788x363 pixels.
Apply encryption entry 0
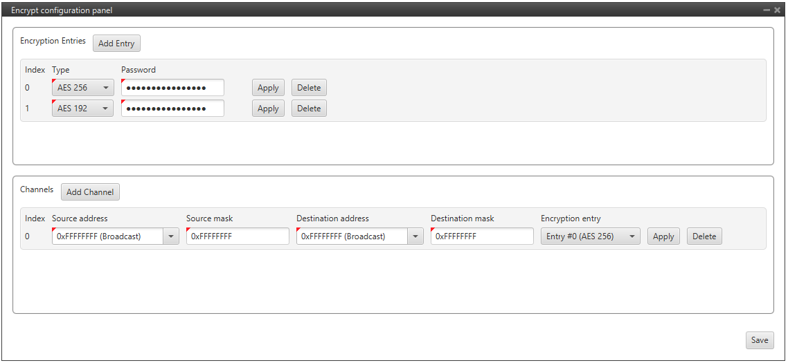click(268, 88)
